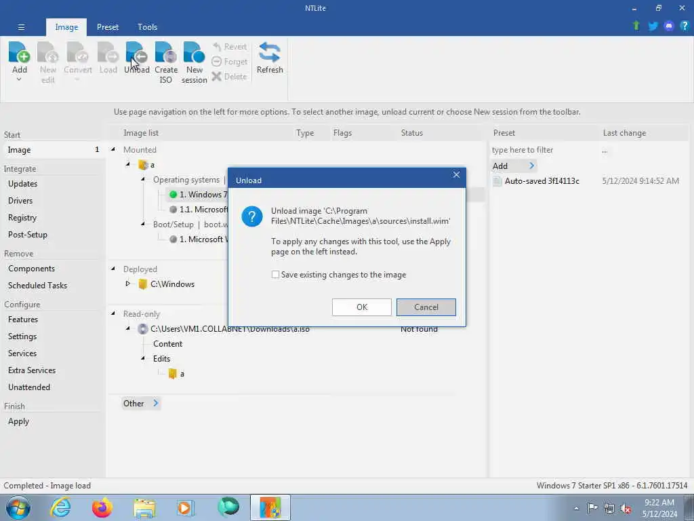694x521 pixels.
Task: Select the Content item under a.iso
Action: tap(168, 344)
